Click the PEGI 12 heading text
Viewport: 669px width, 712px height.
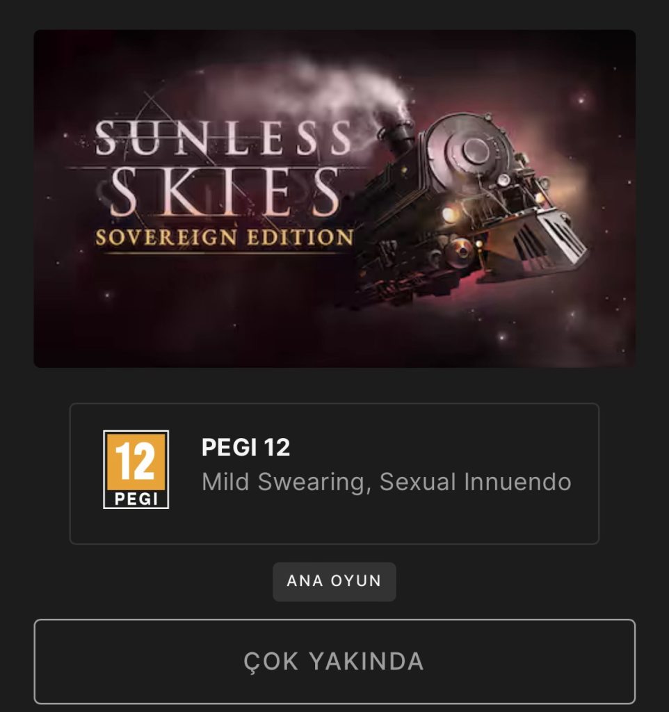pos(245,447)
